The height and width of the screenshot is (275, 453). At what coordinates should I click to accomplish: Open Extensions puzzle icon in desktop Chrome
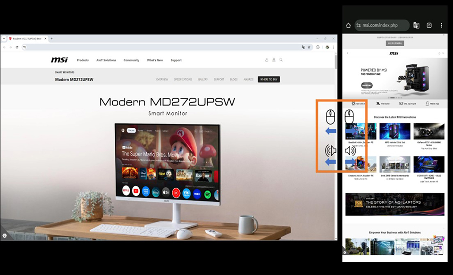[x=318, y=47]
